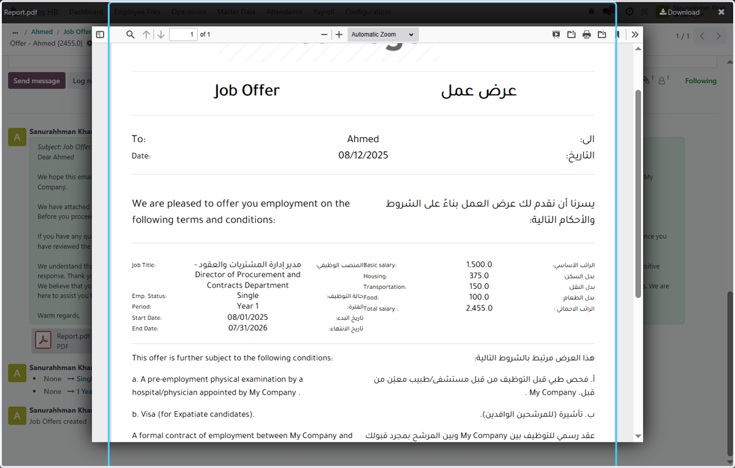Click the 'Report.pdf' title in the preview header
The height and width of the screenshot is (468, 735).
pos(20,12)
